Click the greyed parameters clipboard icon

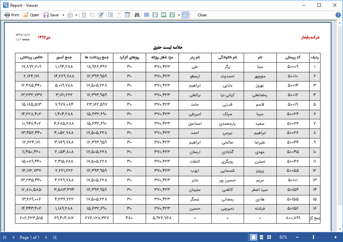pos(119,15)
